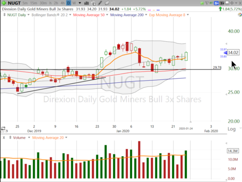Click the eraser icon in toolbar
Image resolution: width=242 pixels, height=182 pixels.
coord(107,3)
